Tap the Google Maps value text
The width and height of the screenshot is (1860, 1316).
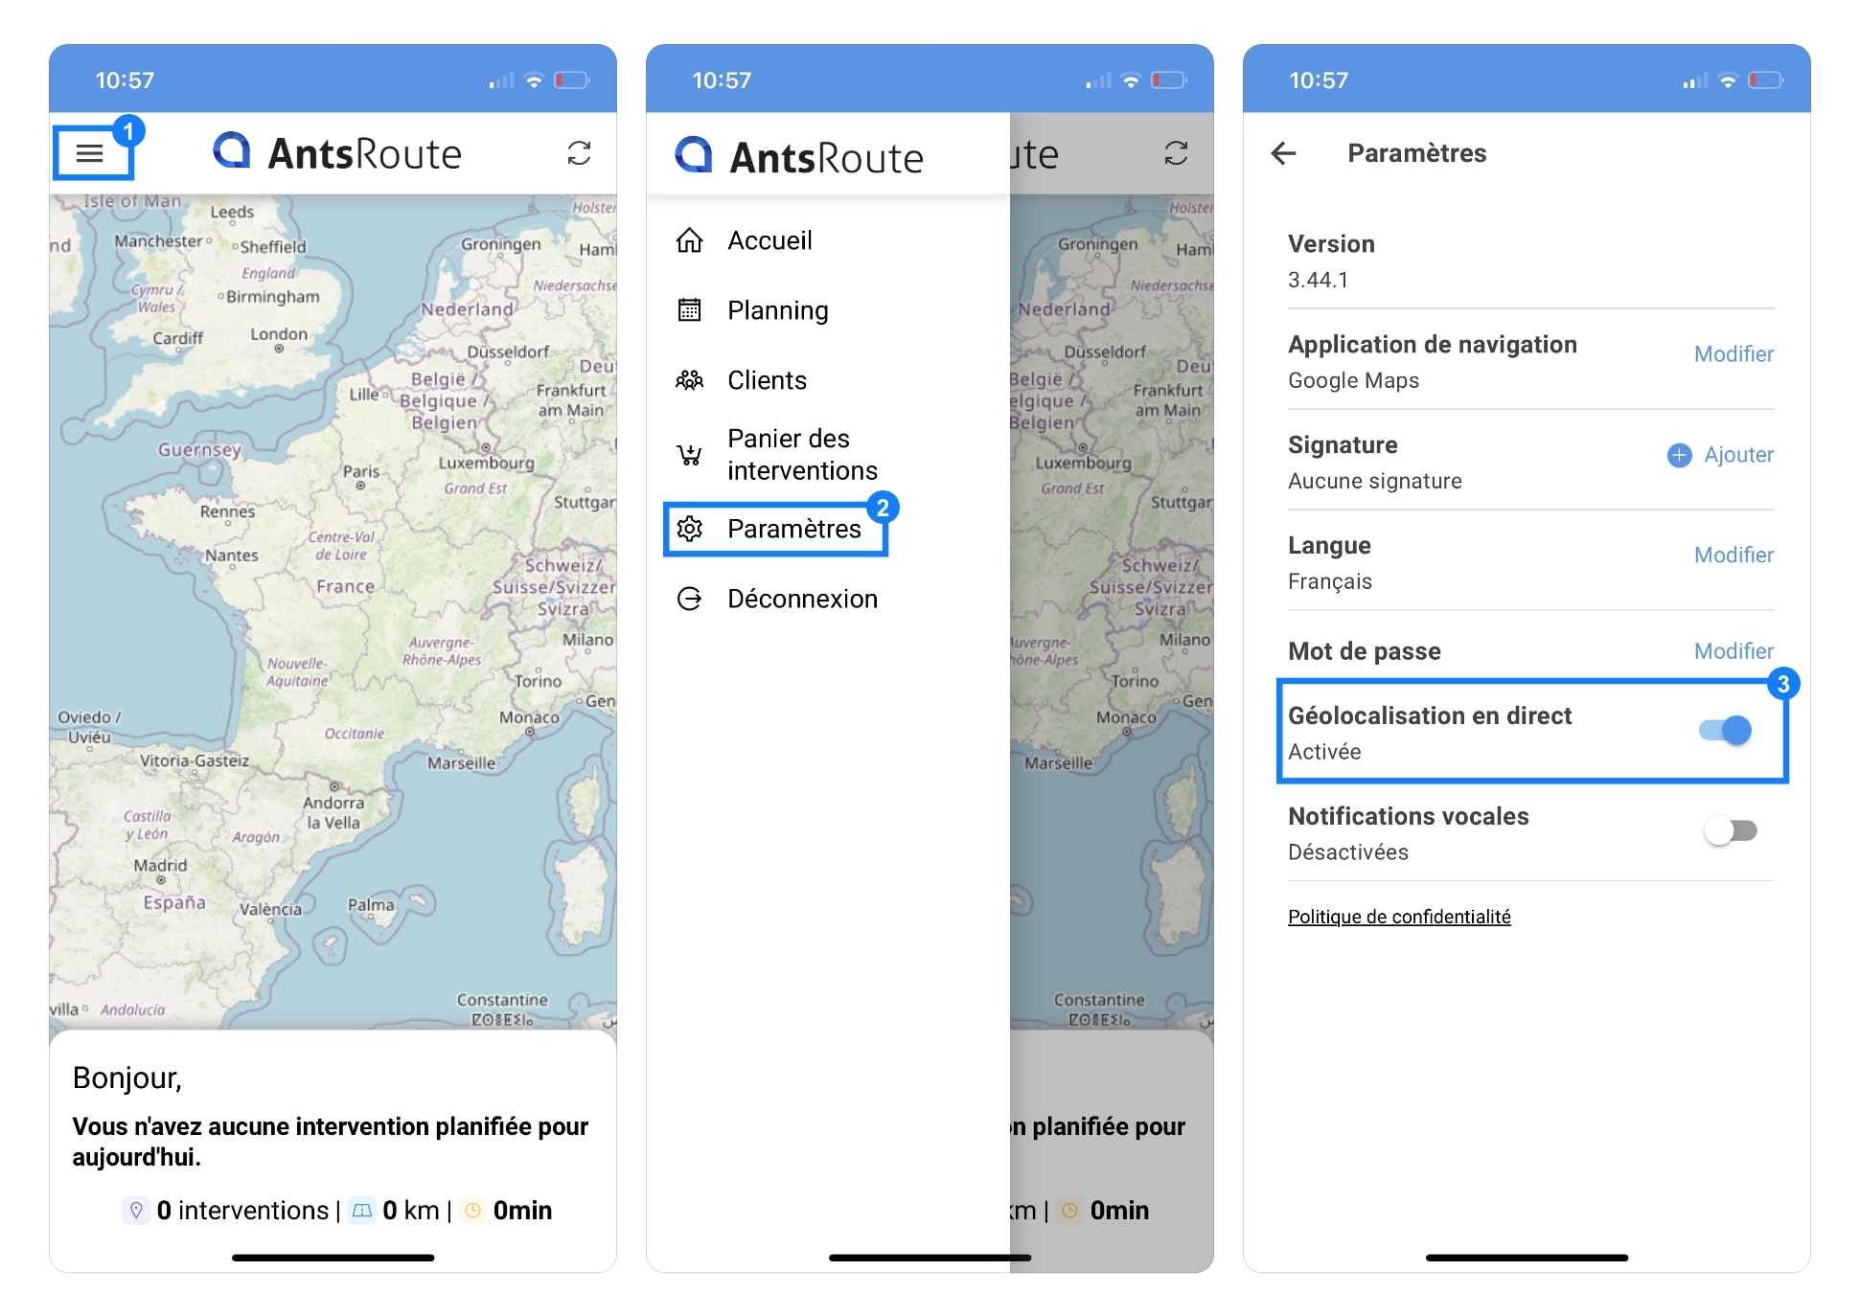pos(1353,381)
